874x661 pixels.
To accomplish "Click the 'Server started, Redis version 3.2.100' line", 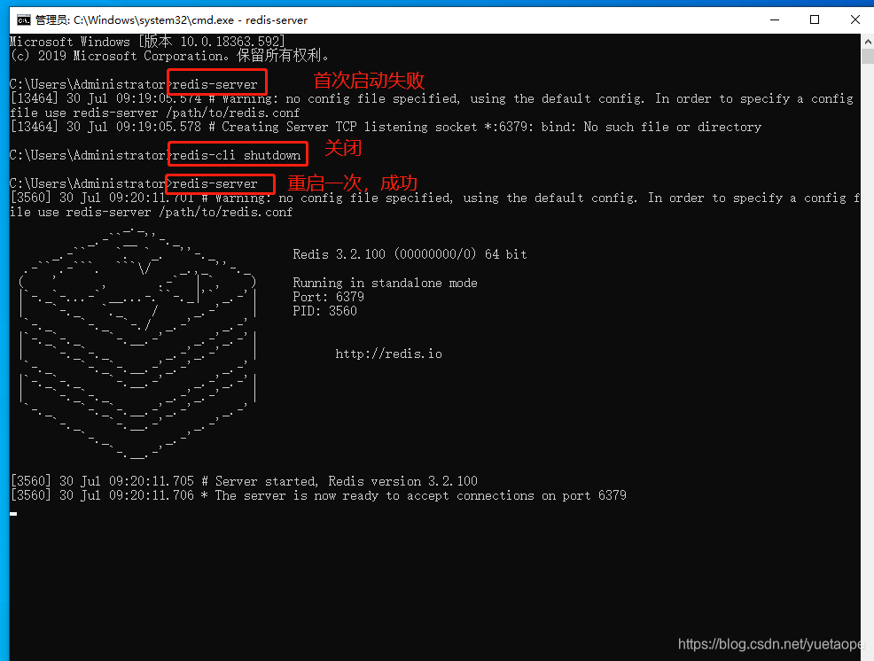I will (x=244, y=481).
